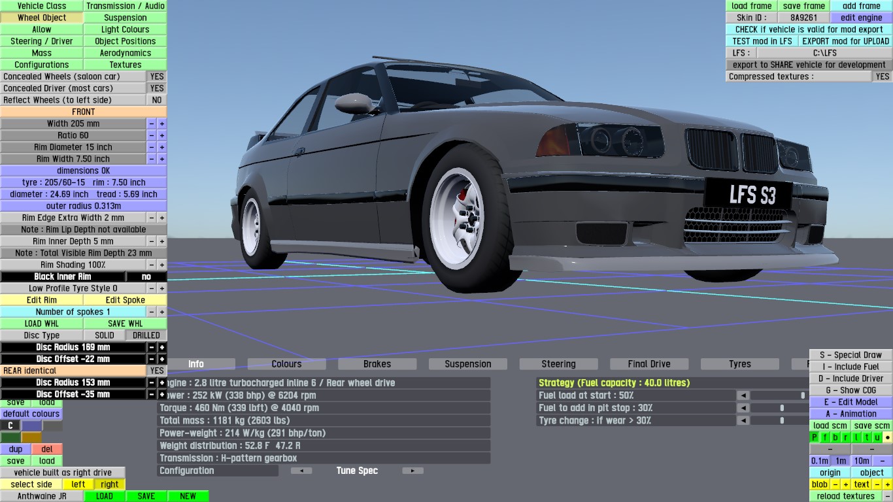Image resolution: width=893 pixels, height=502 pixels.
Task: Select the P view preset button
Action: tap(815, 437)
